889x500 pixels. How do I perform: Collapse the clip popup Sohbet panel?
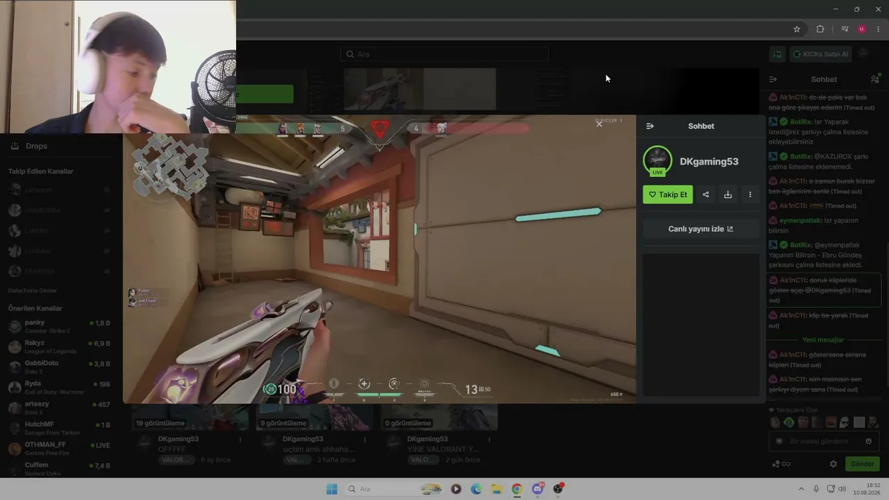coord(649,126)
